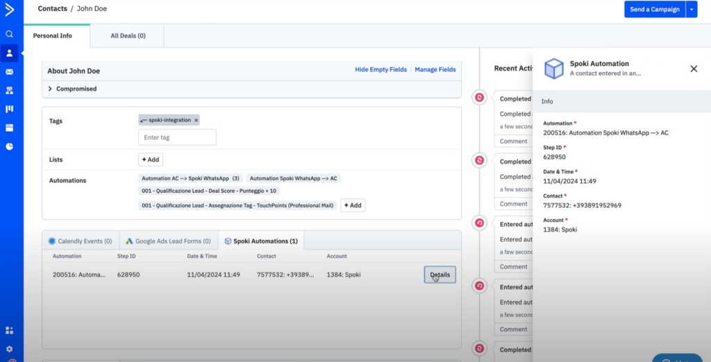The image size is (711, 362).
Task: Open Reports pie chart icon
Action: pos(10,146)
